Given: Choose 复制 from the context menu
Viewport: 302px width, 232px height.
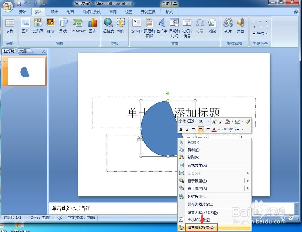Looking at the screenshot, I should (194, 150).
